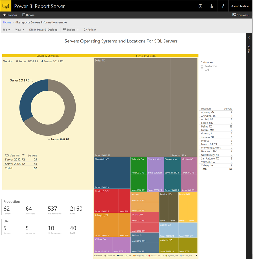Viewport: 253px width, 259px height.
Task: Select Dallas, TX Server 2008 R2 tile
Action: point(132,107)
